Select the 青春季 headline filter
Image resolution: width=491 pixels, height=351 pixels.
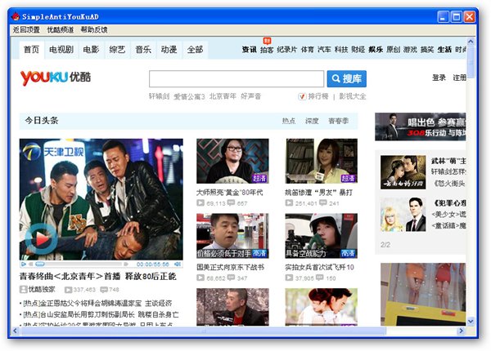click(338, 121)
